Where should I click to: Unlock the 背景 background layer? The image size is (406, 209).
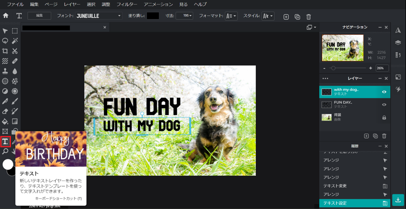coord(384,117)
